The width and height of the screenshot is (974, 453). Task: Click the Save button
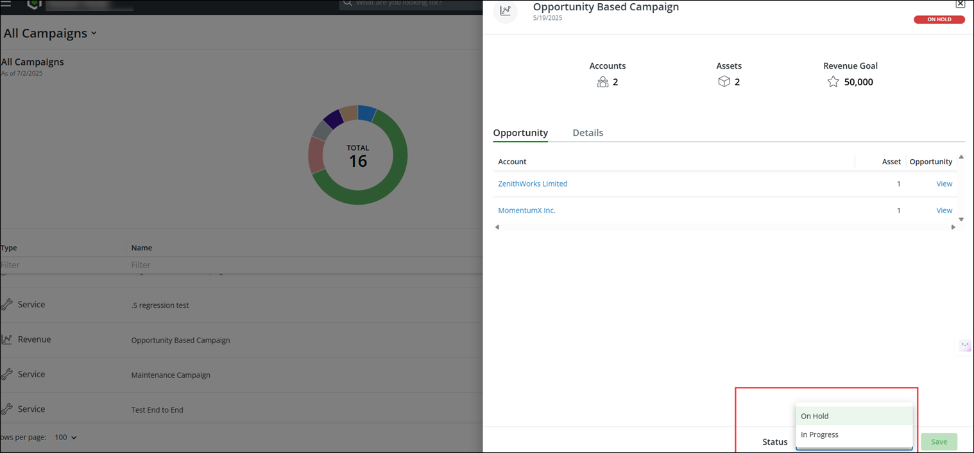point(939,441)
